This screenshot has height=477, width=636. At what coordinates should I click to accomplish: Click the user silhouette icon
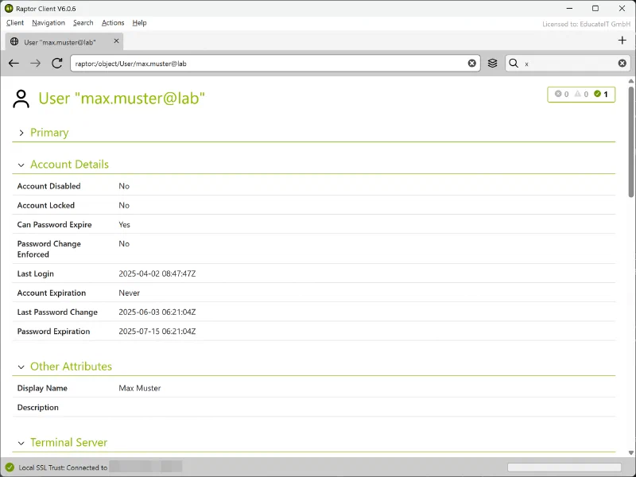point(21,99)
